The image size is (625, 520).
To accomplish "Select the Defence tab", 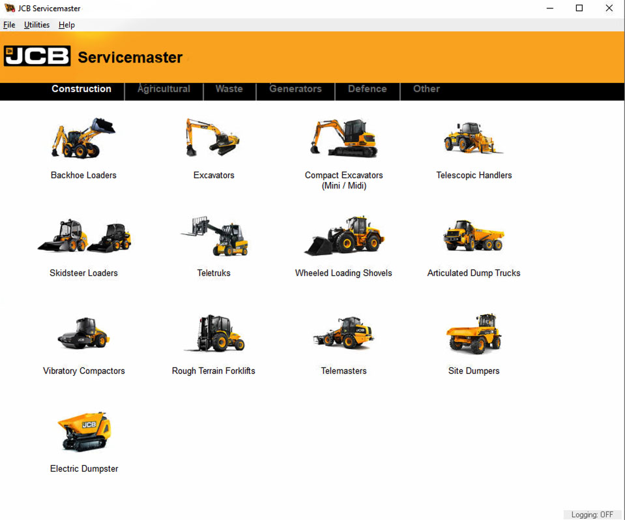I will pyautogui.click(x=367, y=89).
